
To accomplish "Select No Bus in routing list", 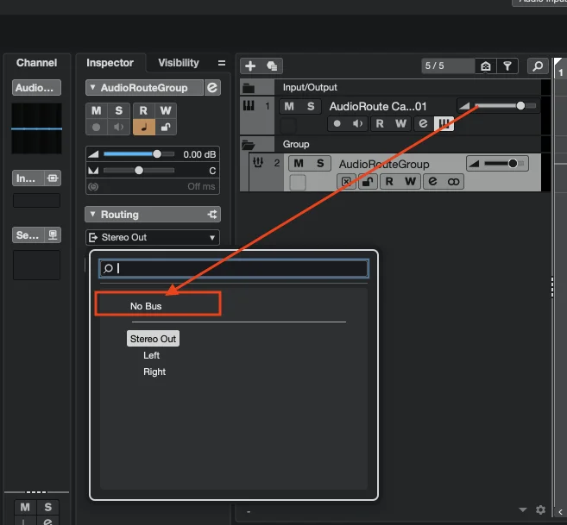I will [146, 306].
